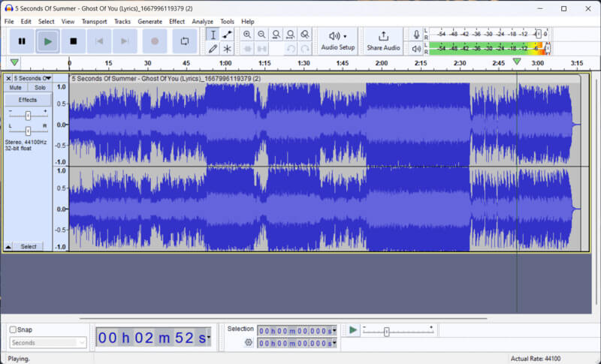
Task: Click the Zoom In magnifier
Action: [247, 35]
